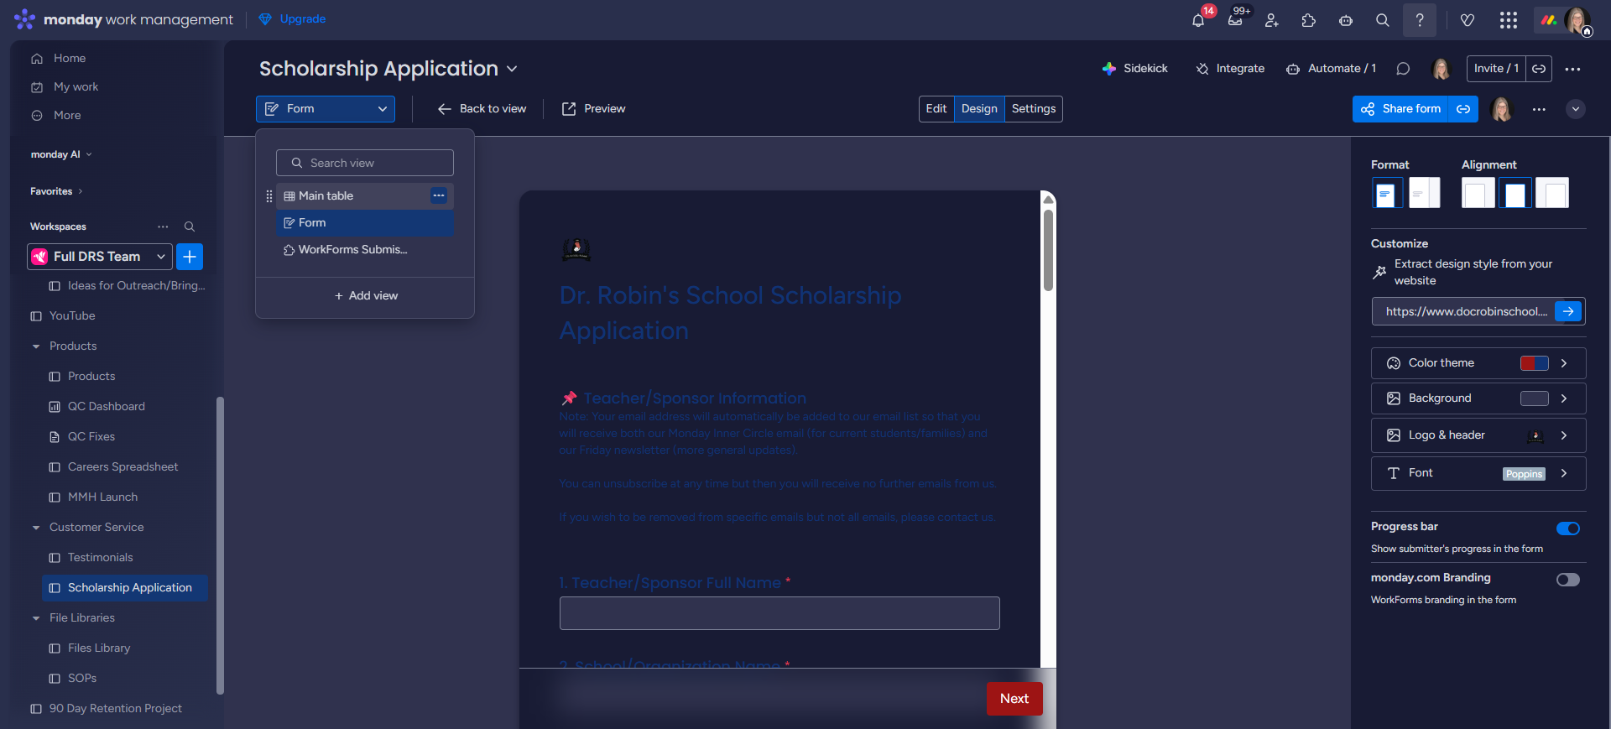
Task: Disable the Progress bar toggle
Action: tap(1568, 529)
